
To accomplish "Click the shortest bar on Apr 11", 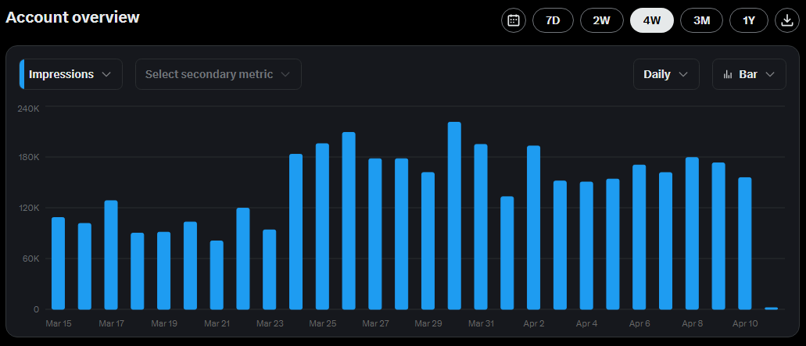I will tap(771, 309).
